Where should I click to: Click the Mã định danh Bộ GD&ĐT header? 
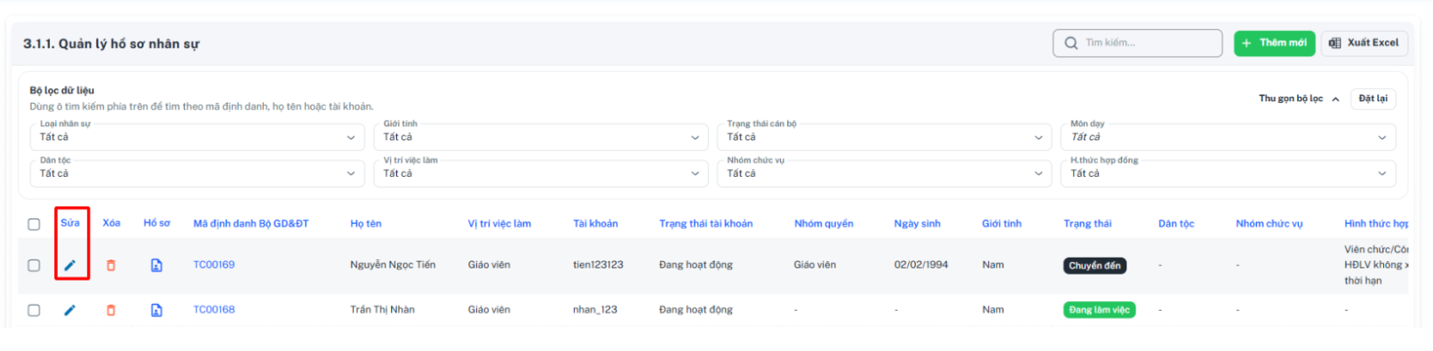251,224
